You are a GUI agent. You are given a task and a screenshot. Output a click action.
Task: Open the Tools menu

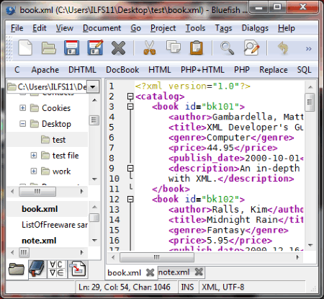(x=195, y=28)
